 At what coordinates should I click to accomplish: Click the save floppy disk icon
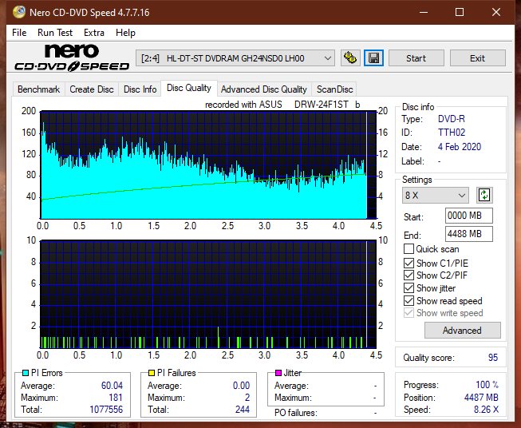374,58
